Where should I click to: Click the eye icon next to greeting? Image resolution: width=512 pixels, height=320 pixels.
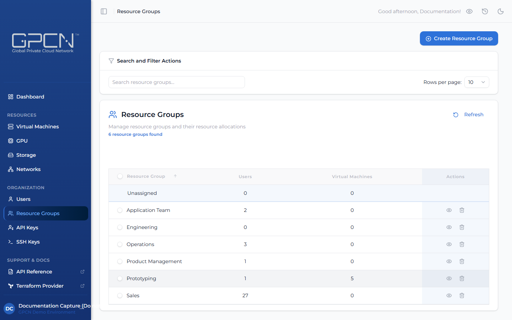(469, 11)
